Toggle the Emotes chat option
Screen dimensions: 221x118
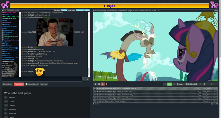64,10
